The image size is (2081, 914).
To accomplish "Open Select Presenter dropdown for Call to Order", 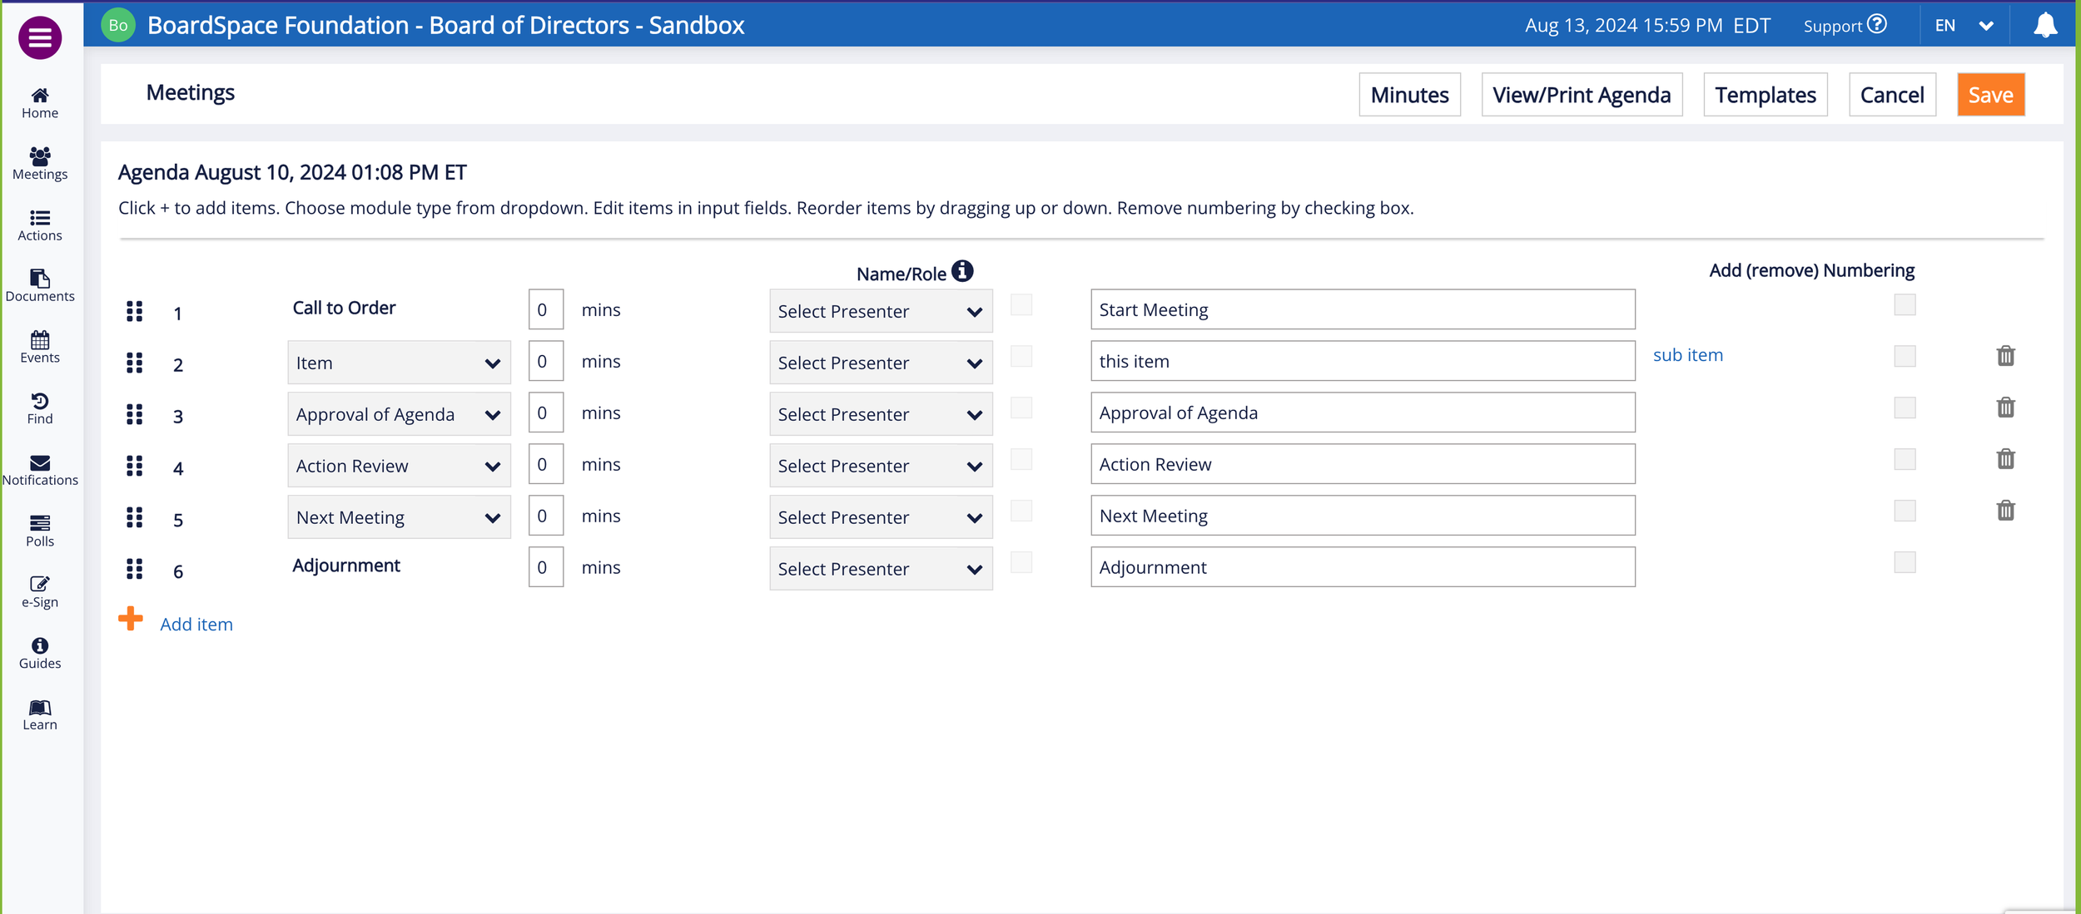I will click(x=880, y=311).
